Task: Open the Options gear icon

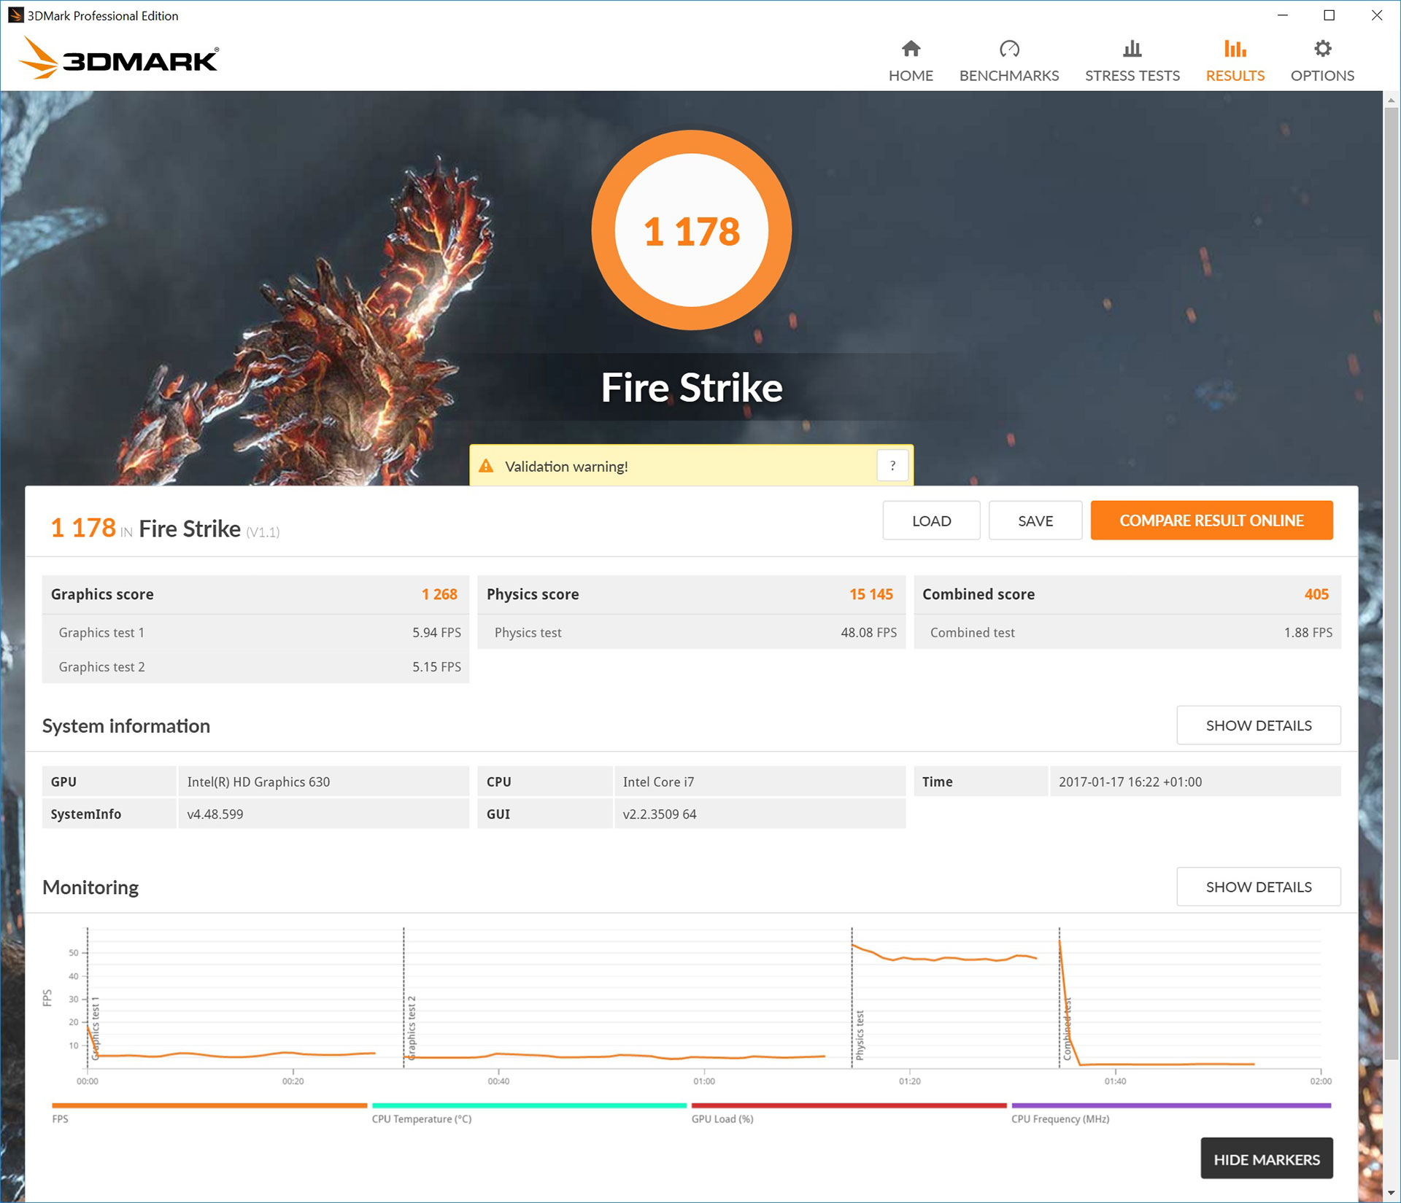Action: tap(1322, 49)
